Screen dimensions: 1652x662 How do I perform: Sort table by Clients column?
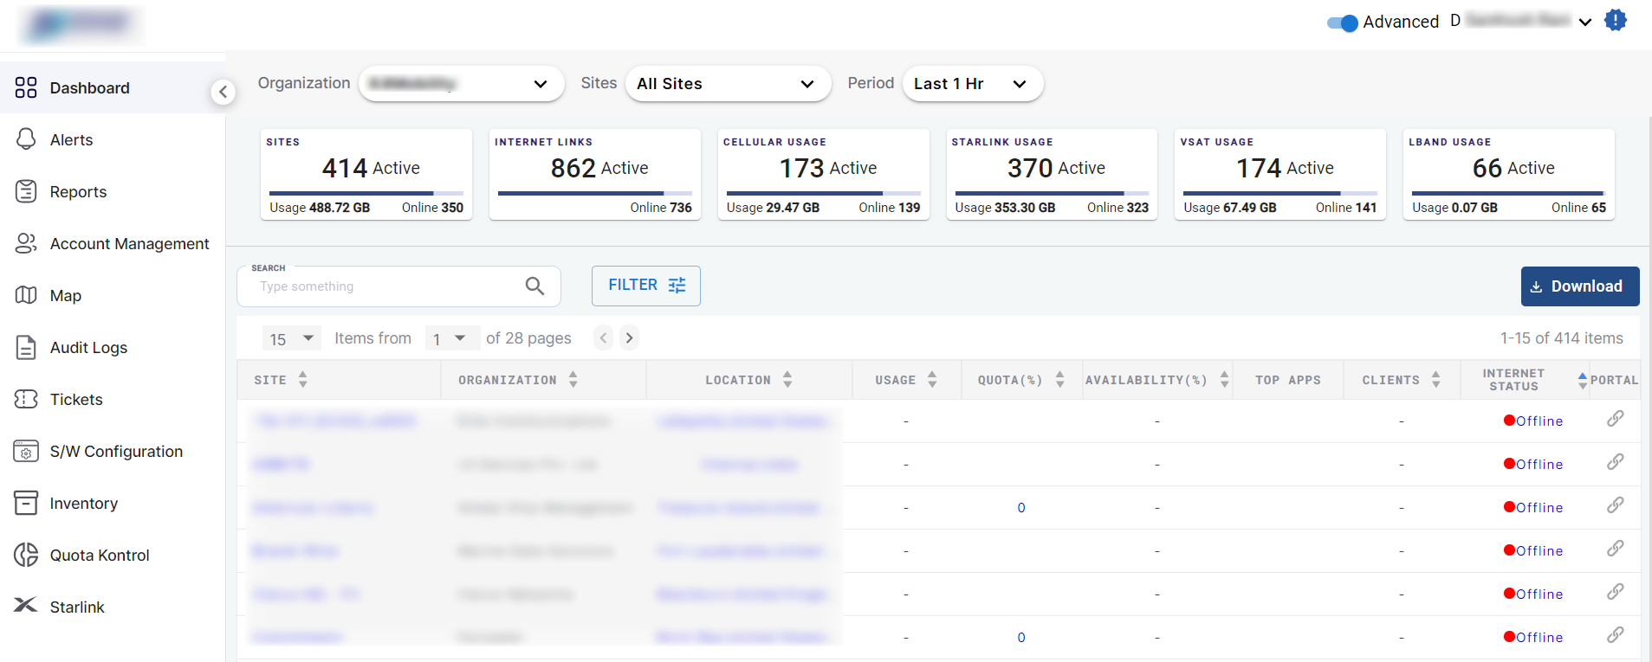point(1435,380)
